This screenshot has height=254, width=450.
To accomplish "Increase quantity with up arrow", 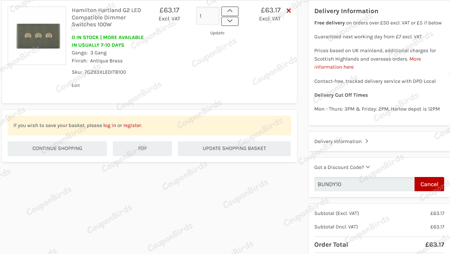I will pos(230,11).
